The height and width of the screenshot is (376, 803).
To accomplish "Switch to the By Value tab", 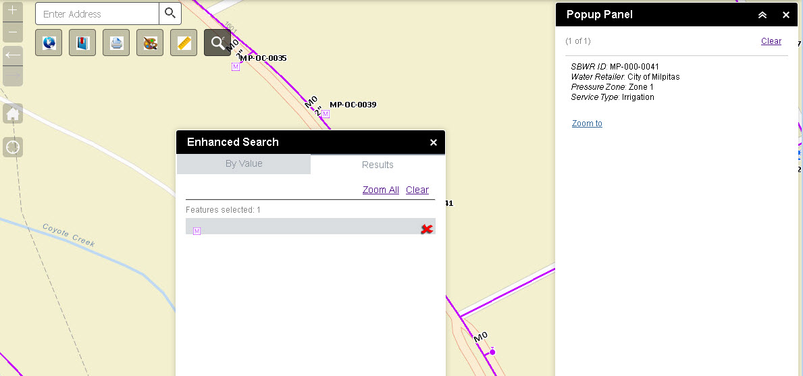I will point(244,164).
